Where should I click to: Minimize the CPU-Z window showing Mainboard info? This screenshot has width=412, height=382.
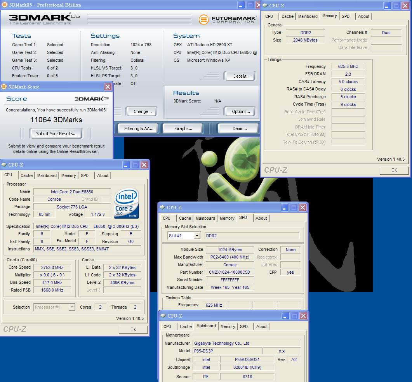pos(285,316)
